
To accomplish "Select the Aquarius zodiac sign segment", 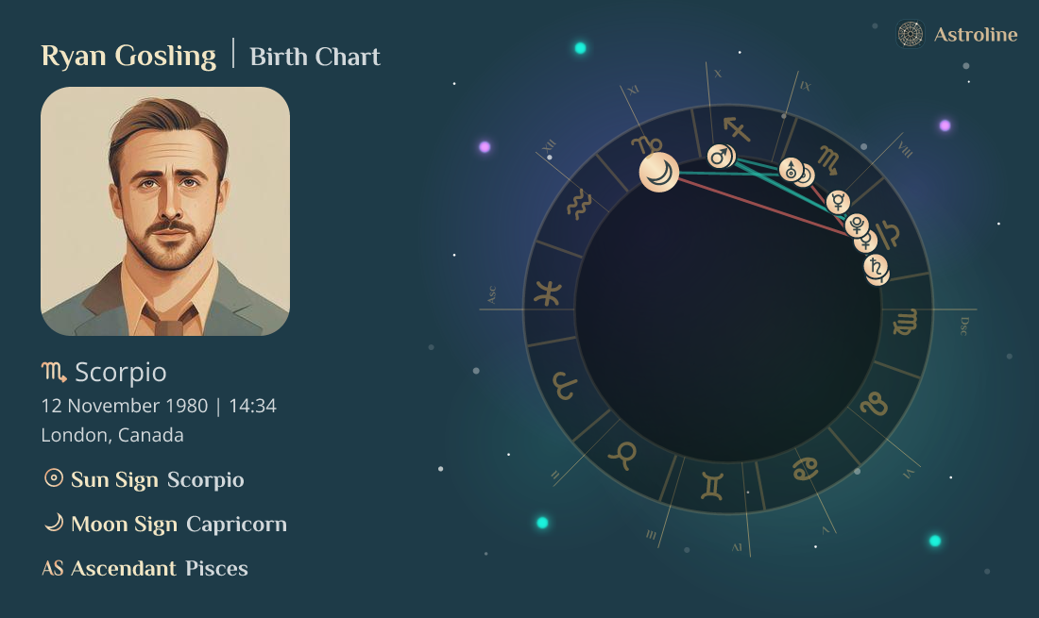I will coord(578,204).
